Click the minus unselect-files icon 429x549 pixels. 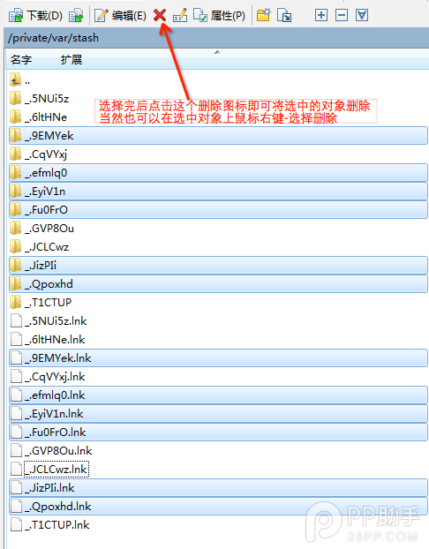coord(342,15)
